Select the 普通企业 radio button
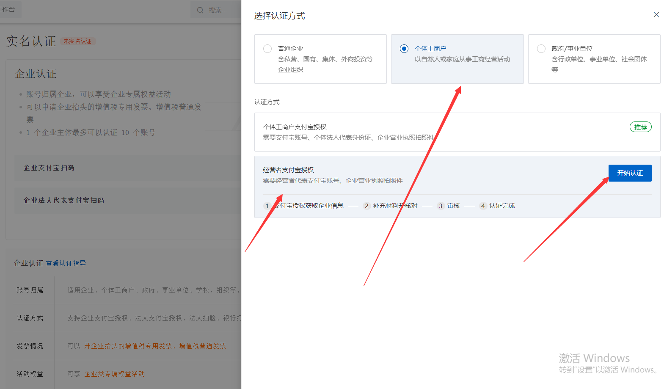Viewport: 664px width, 389px height. [267, 49]
